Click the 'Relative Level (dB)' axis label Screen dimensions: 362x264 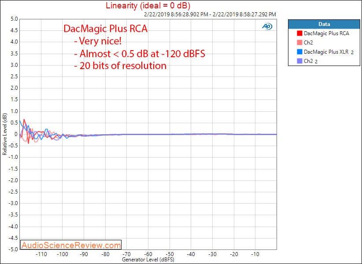point(4,134)
